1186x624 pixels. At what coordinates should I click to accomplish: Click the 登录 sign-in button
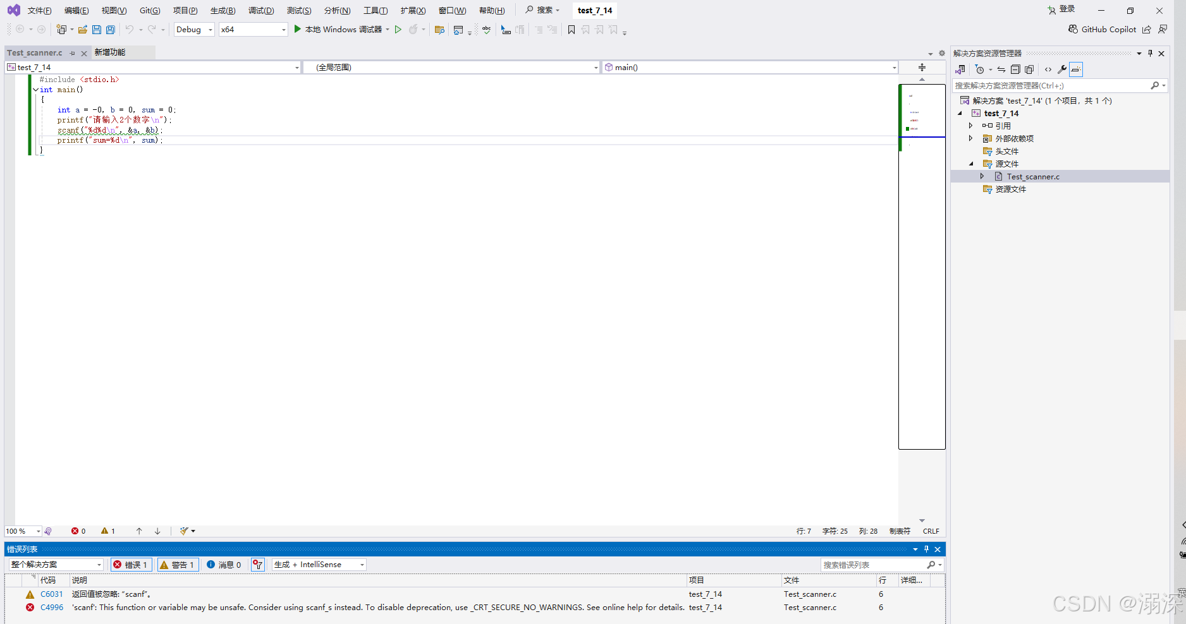pos(1061,9)
